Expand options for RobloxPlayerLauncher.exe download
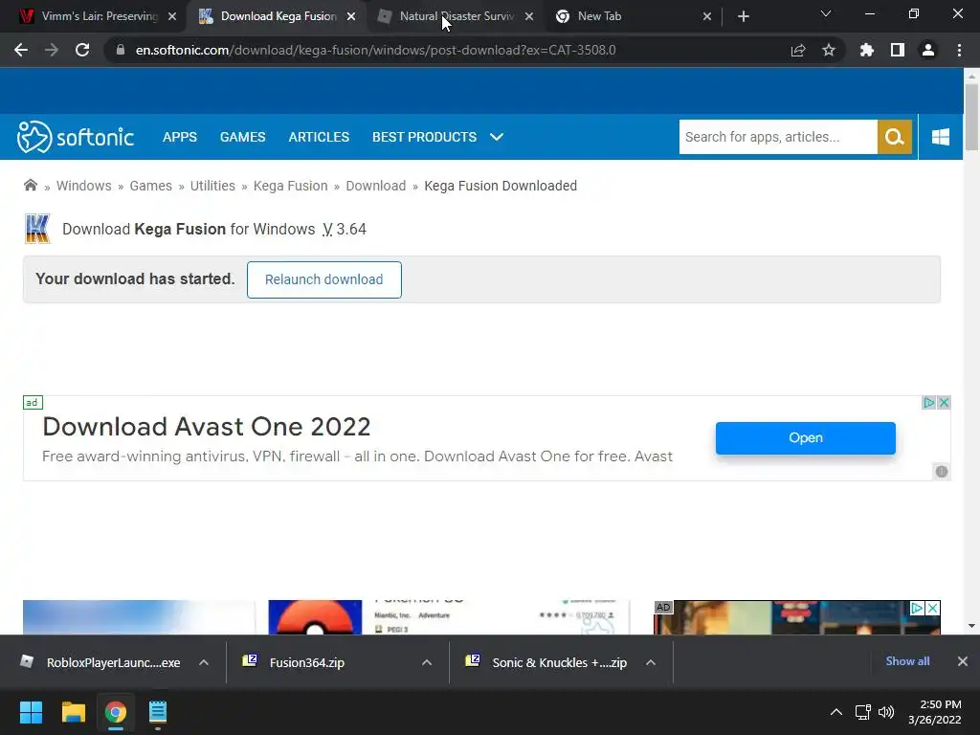This screenshot has height=735, width=980. [204, 662]
